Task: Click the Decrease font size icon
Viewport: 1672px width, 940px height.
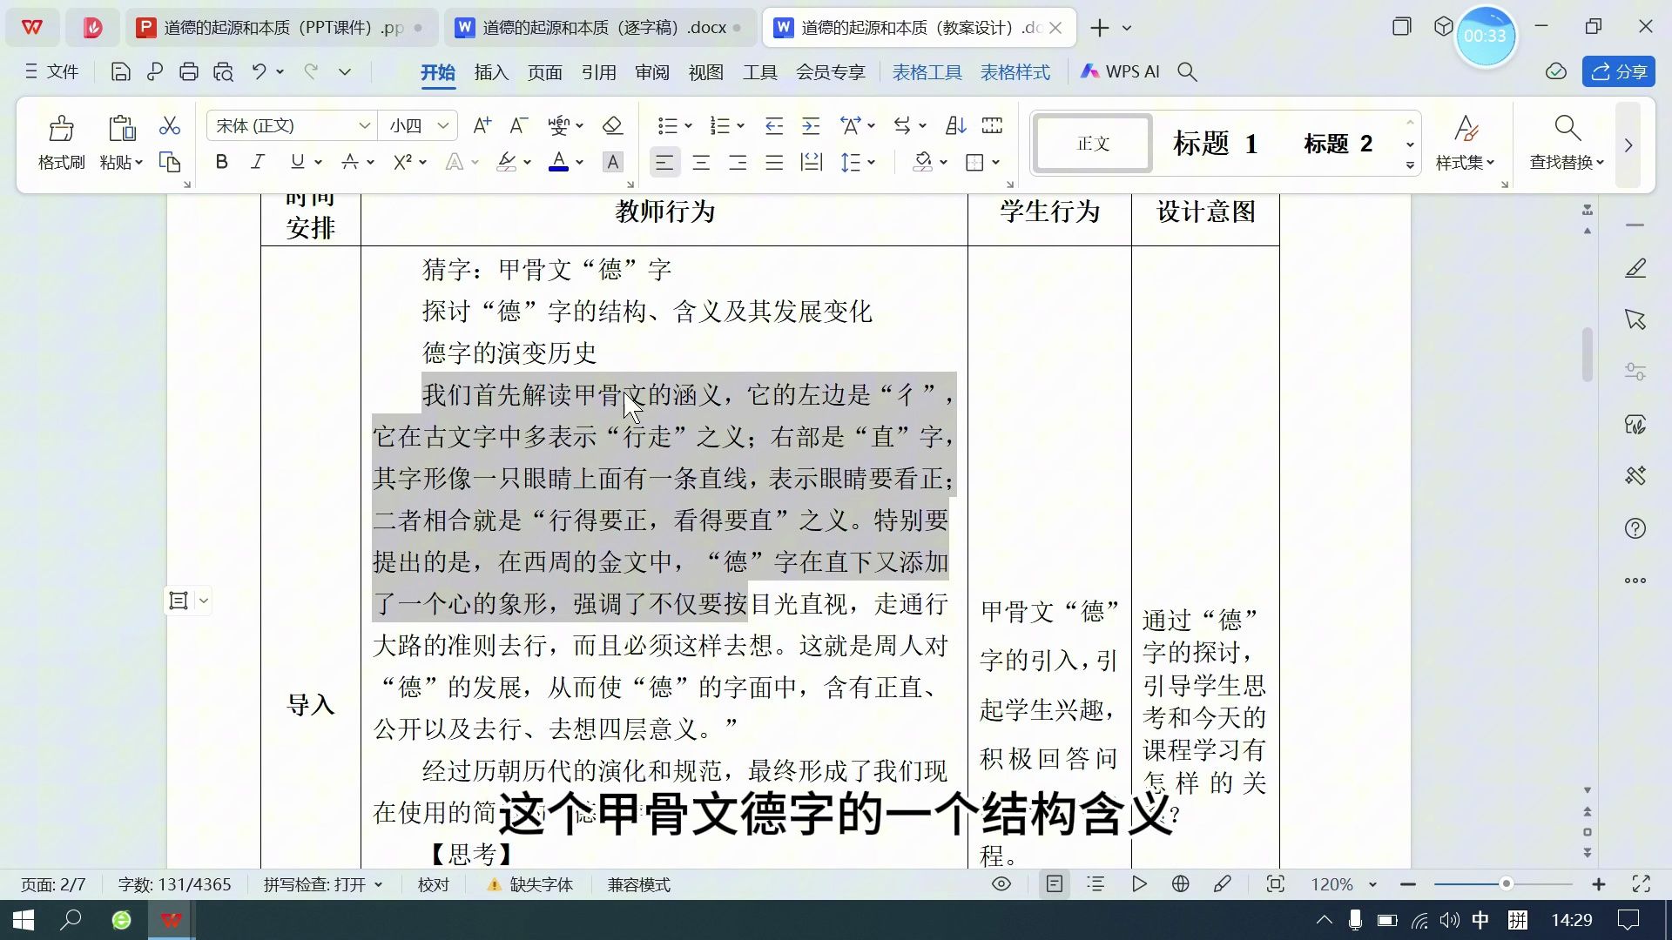Action: [x=519, y=126]
